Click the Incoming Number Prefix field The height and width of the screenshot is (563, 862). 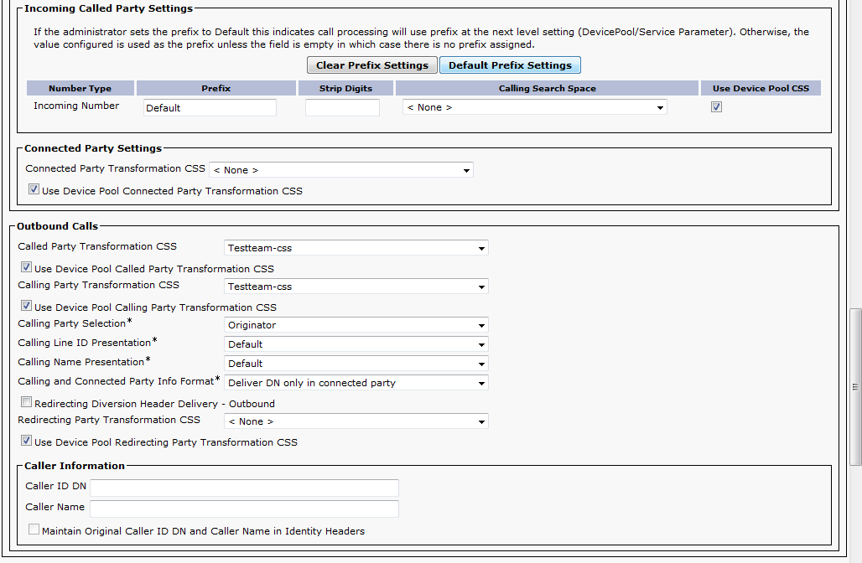pos(210,108)
